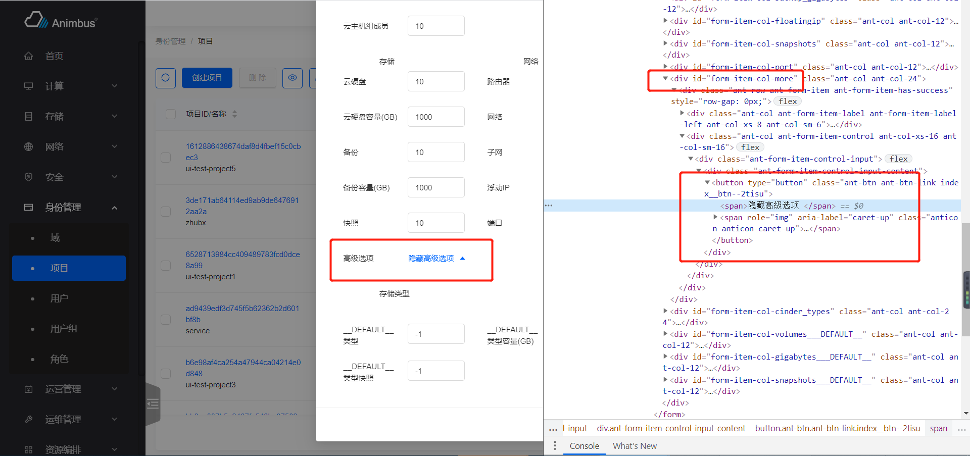
Task: Click the eye icon toolbar button
Action: pyautogui.click(x=293, y=78)
